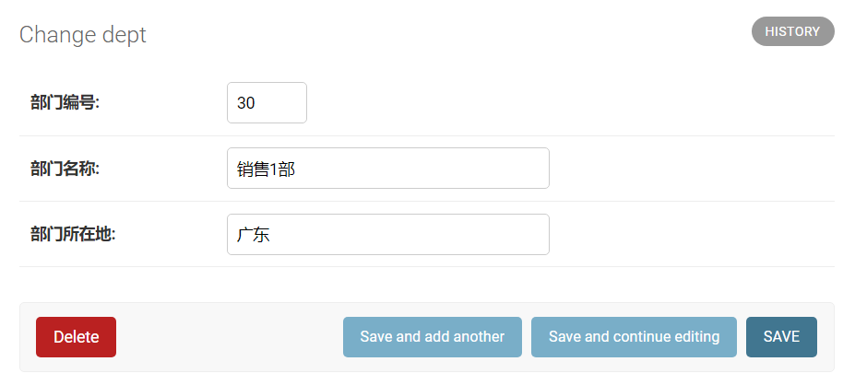Place cursor on the value 30
The height and width of the screenshot is (385, 855).
[246, 103]
